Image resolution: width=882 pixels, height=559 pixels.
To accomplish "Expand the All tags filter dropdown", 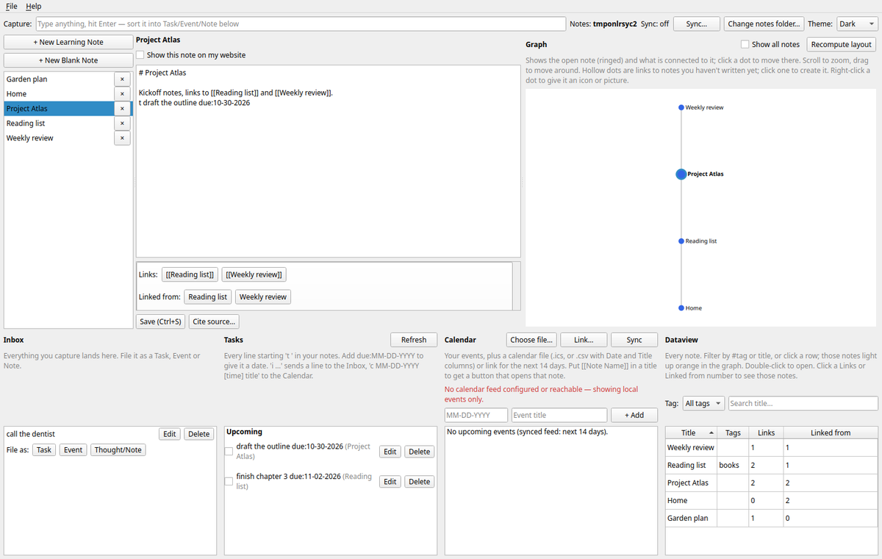I will click(703, 403).
